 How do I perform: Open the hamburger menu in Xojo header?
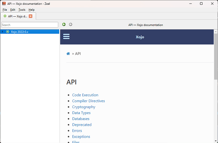click(x=66, y=36)
